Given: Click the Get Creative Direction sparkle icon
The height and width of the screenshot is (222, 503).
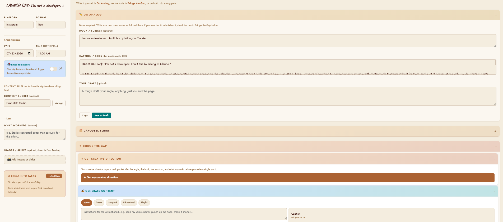Looking at the screenshot, I should [82, 159].
